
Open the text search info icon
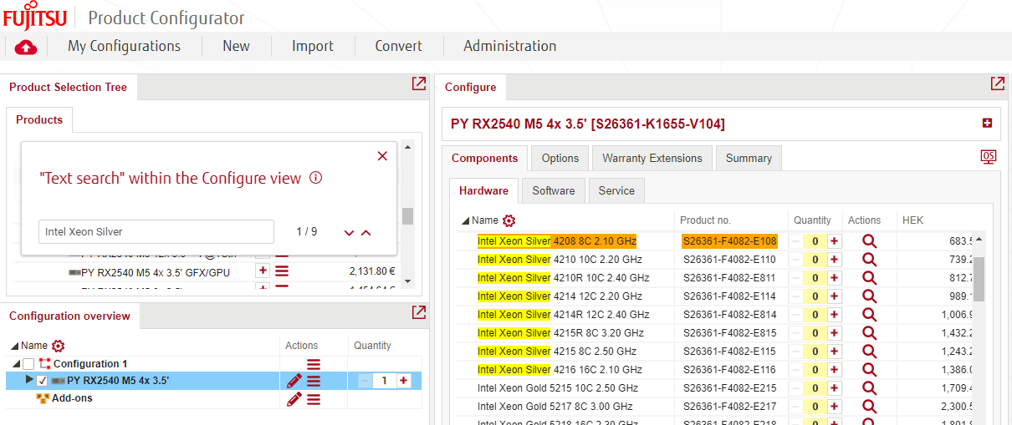[x=315, y=178]
